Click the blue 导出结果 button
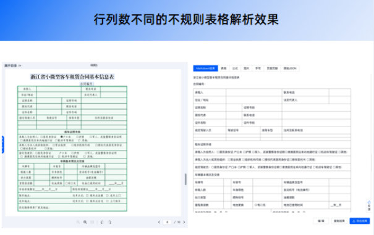374x235 pixels. (x=360, y=221)
